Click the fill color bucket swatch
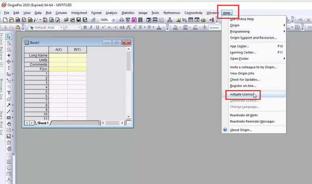Viewport: 312px width, 184px height. click(175, 28)
